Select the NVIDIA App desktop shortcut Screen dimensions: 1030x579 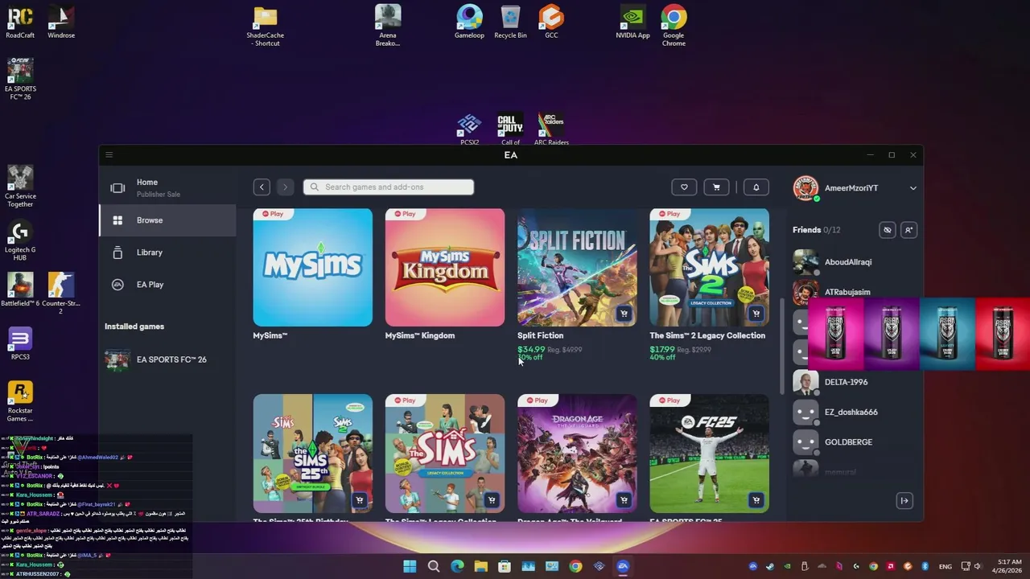[632, 23]
